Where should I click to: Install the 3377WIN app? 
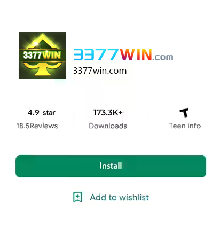pyautogui.click(x=111, y=166)
